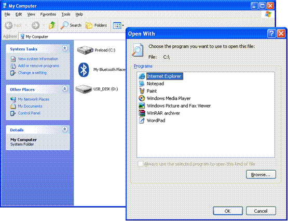This screenshot has width=288, height=221.
Task: Click View system information link text
Action: tap(38, 59)
